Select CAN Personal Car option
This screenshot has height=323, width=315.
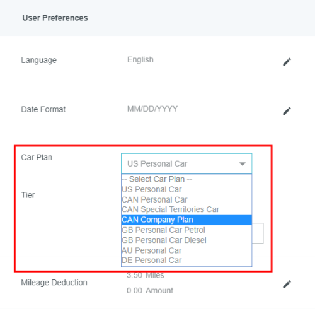point(186,199)
